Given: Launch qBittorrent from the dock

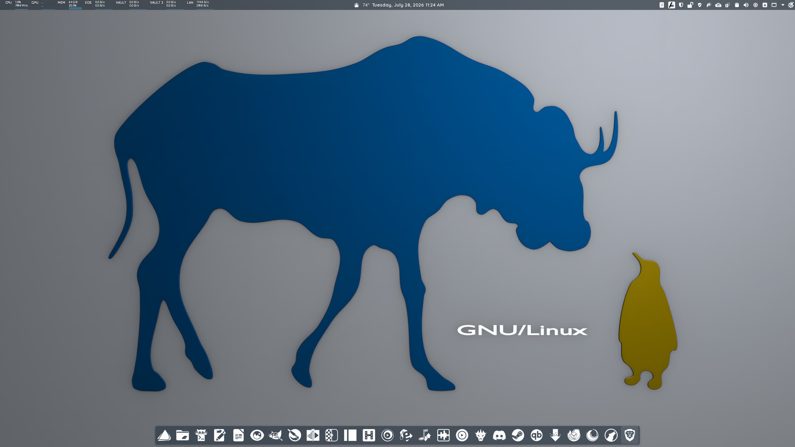Looking at the screenshot, I should pyautogui.click(x=537, y=435).
